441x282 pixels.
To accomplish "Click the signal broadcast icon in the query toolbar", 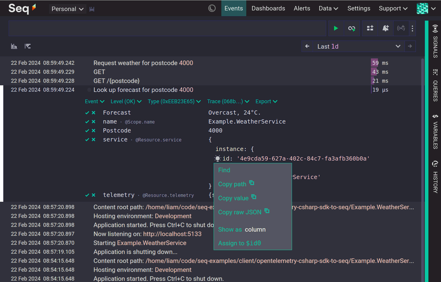I will (401, 28).
